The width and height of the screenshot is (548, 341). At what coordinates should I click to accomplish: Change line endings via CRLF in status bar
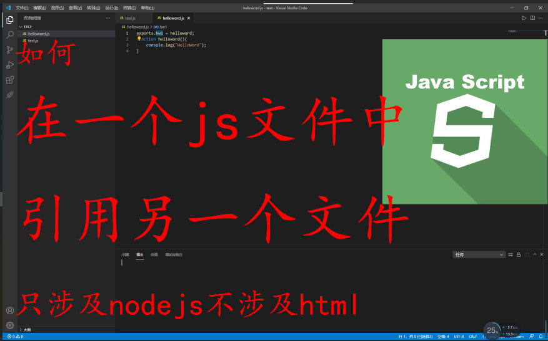click(473, 337)
